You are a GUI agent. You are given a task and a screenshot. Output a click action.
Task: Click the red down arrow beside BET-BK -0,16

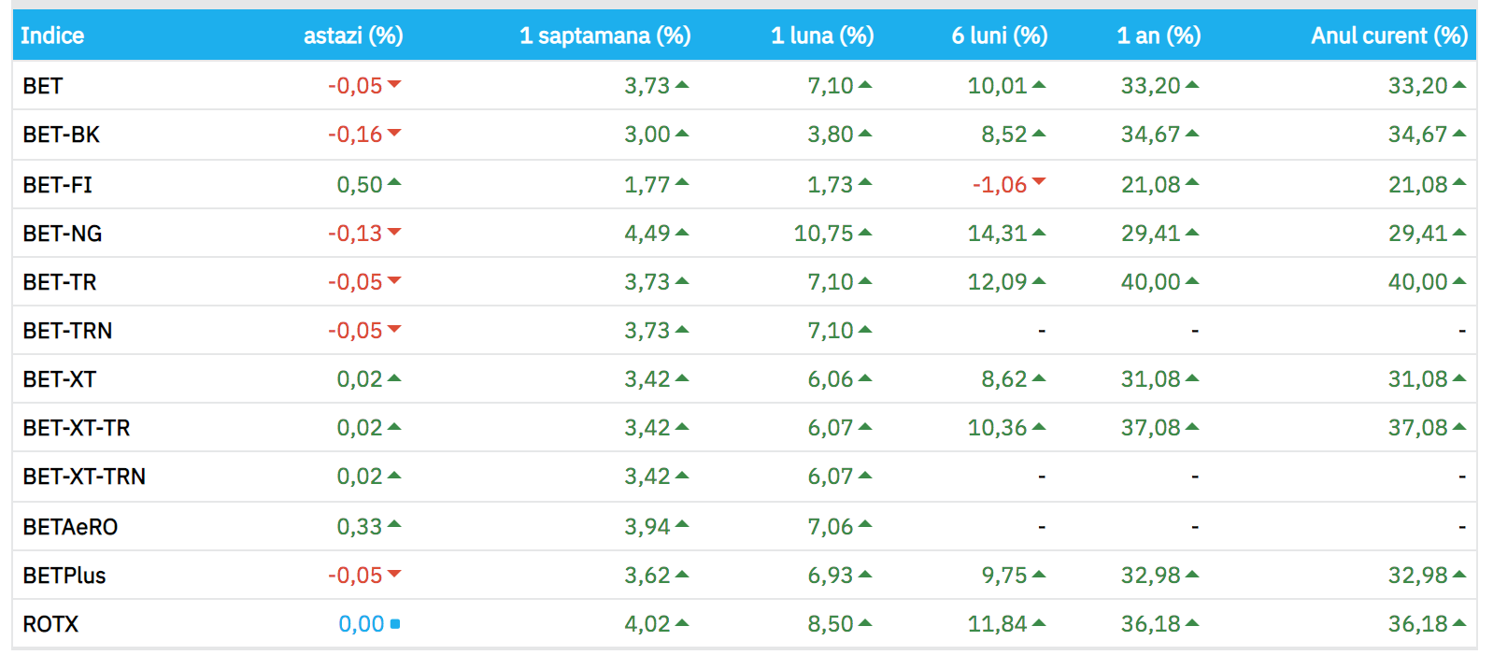(x=394, y=133)
